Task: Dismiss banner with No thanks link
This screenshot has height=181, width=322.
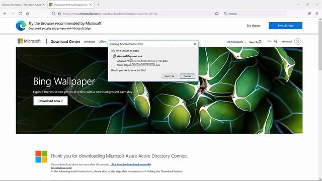Action: coord(254,26)
